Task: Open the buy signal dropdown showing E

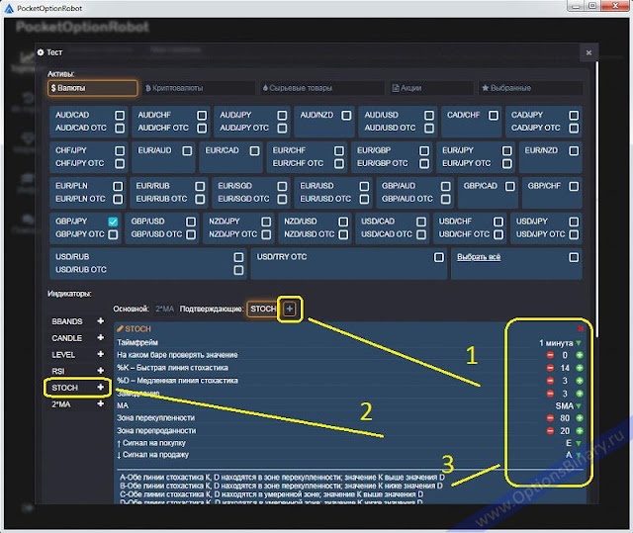Action: tap(574, 443)
